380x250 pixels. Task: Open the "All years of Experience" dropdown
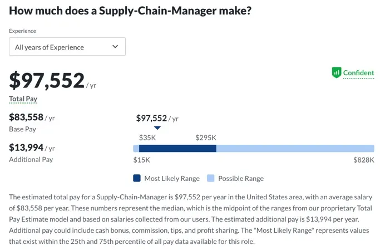pyautogui.click(x=67, y=47)
